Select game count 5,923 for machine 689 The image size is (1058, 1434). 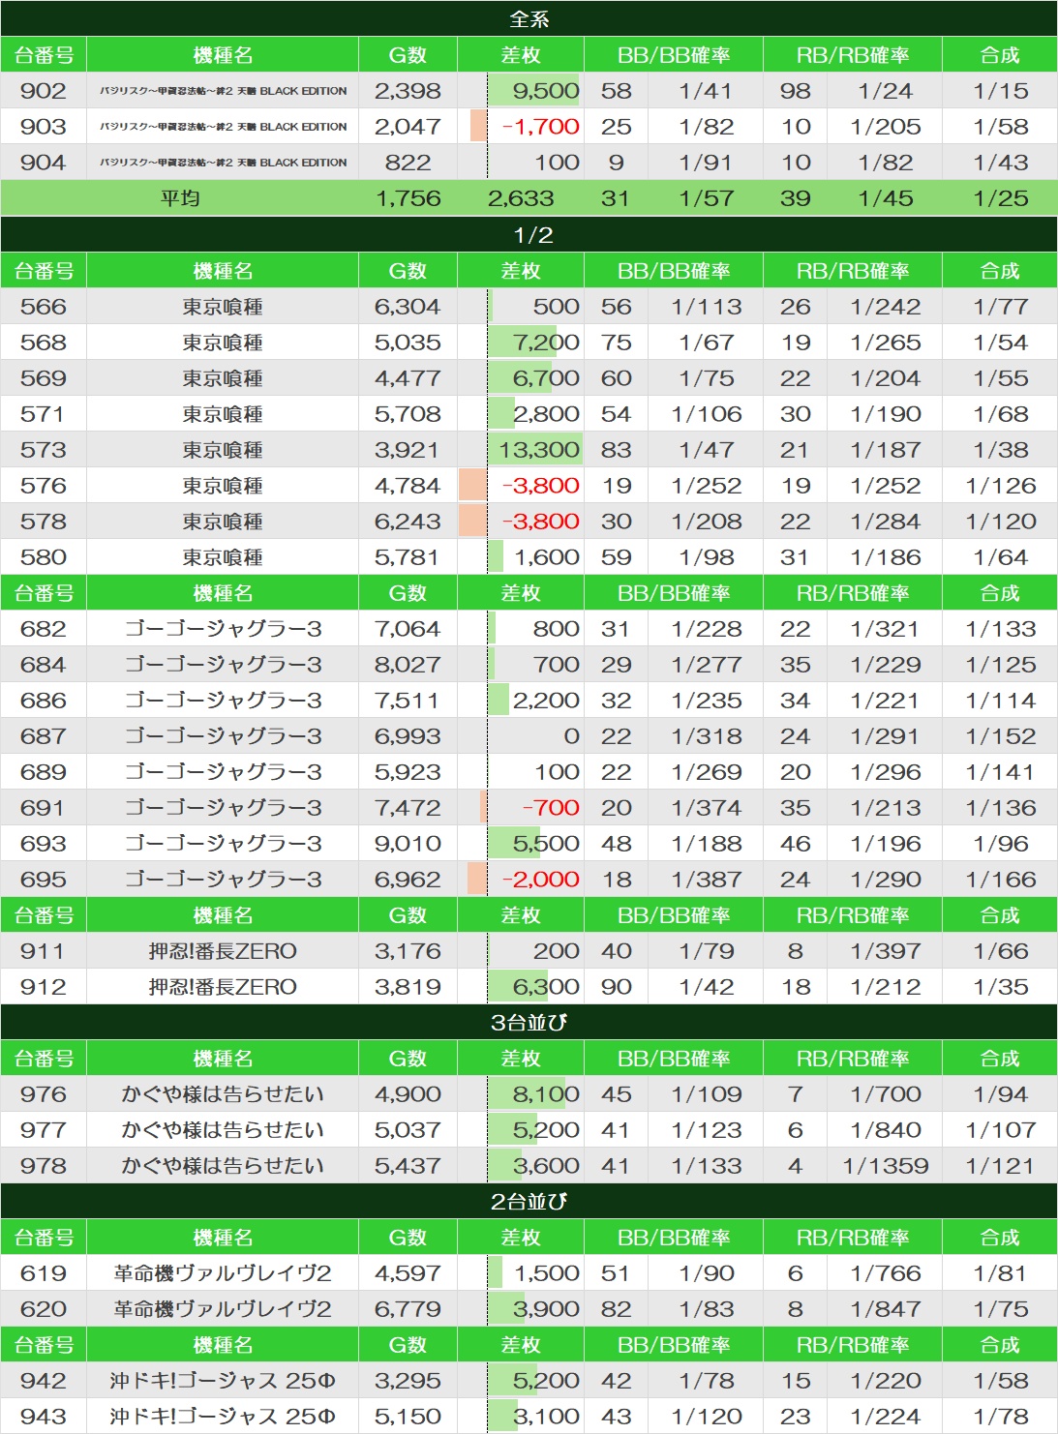coord(408,772)
